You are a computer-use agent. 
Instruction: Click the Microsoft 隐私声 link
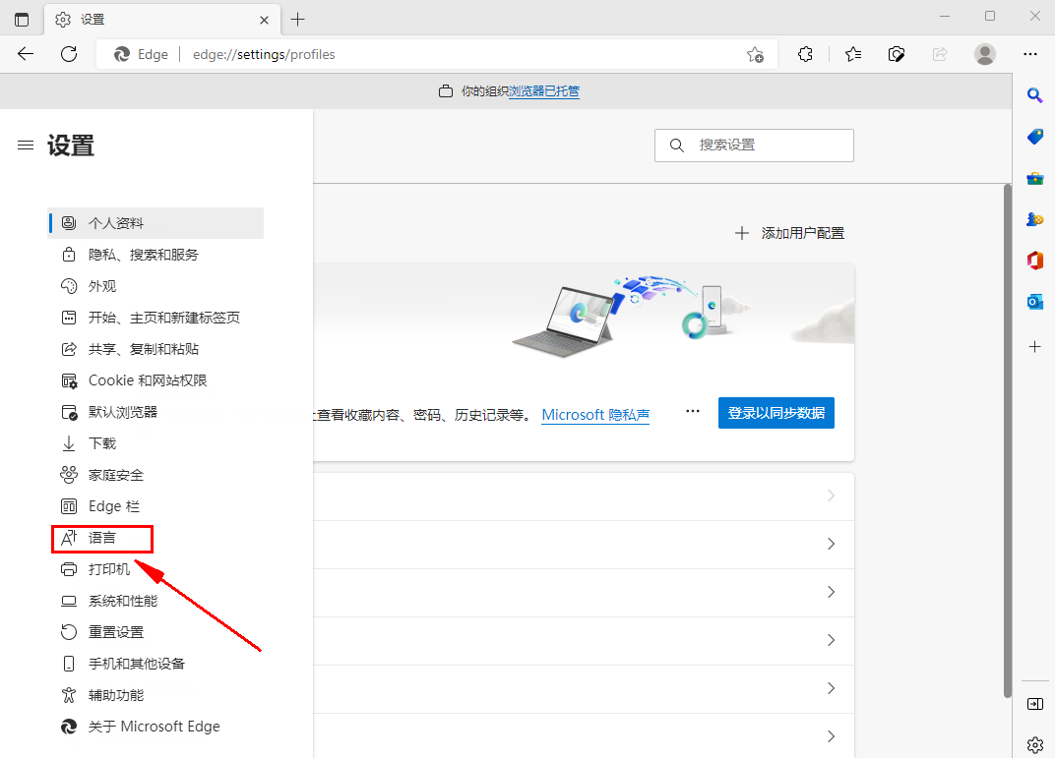[x=595, y=415]
